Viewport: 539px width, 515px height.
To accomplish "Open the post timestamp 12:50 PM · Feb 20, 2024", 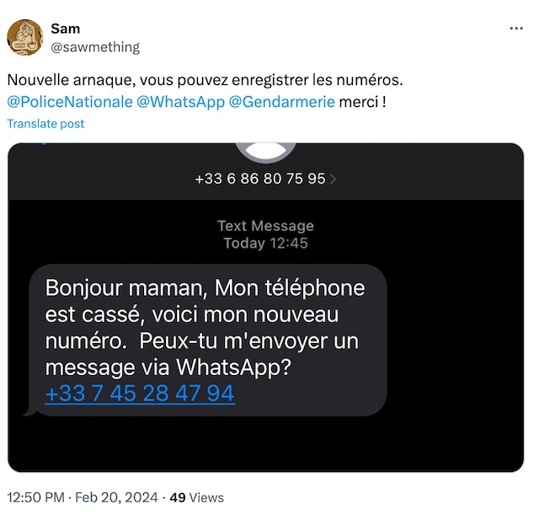I will tap(83, 497).
